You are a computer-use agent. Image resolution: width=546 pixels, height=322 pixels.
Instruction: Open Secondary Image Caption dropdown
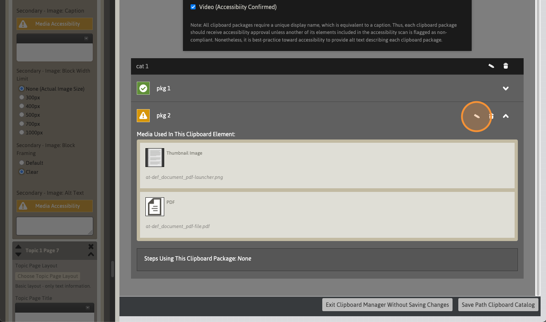[x=86, y=39]
